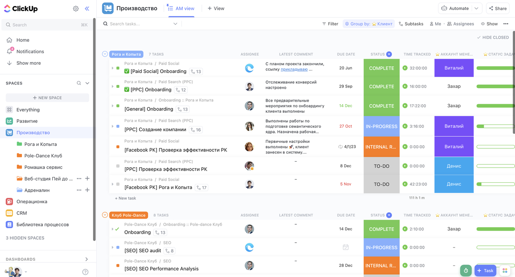Expand subtasks of [Paid Social] Onboarding

click(112, 68)
